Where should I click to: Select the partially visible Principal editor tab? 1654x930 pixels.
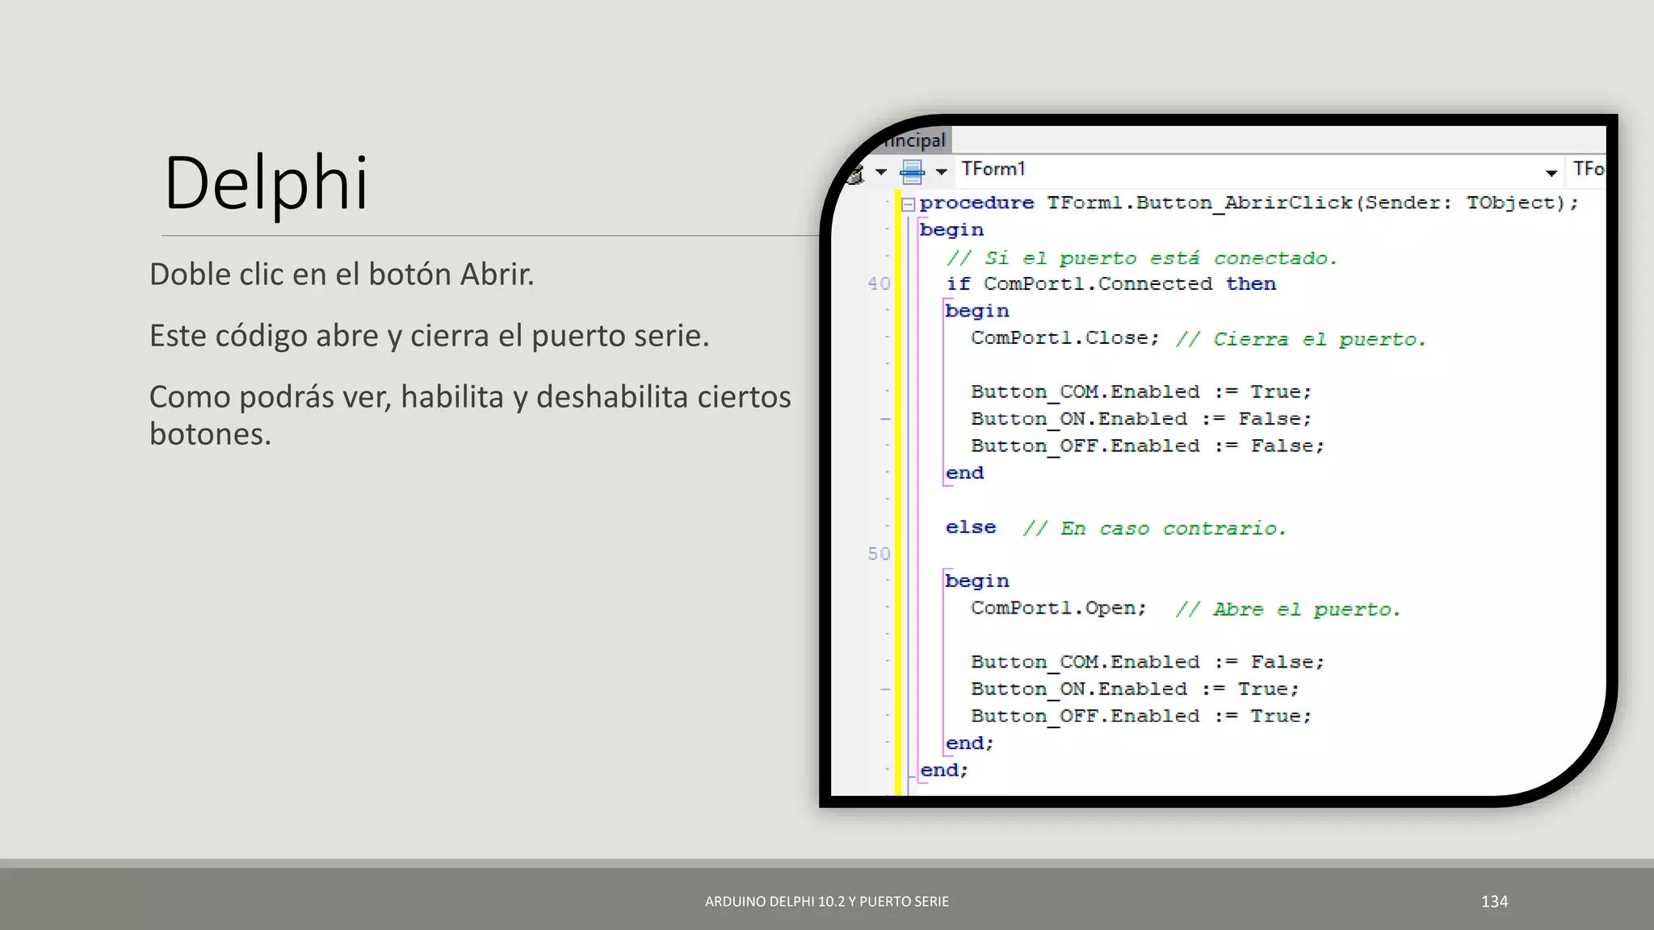914,140
